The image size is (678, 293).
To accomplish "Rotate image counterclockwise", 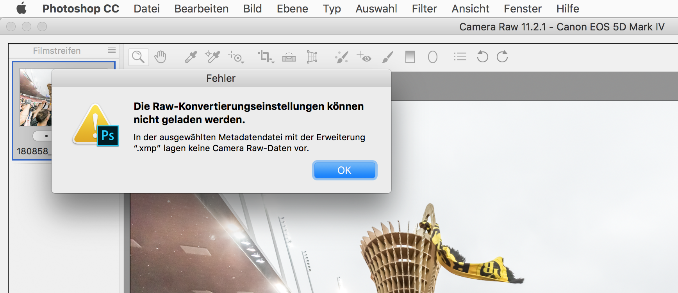I will [482, 57].
